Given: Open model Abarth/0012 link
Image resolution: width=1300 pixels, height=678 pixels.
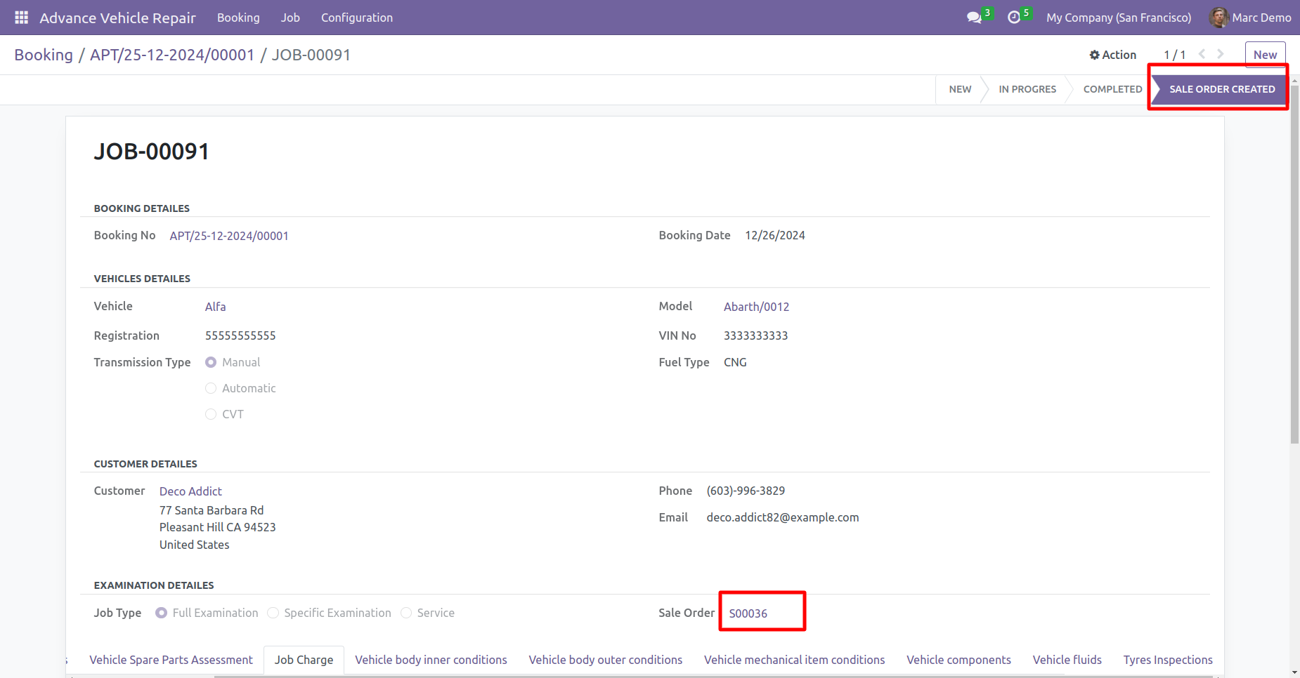Looking at the screenshot, I should (x=756, y=307).
